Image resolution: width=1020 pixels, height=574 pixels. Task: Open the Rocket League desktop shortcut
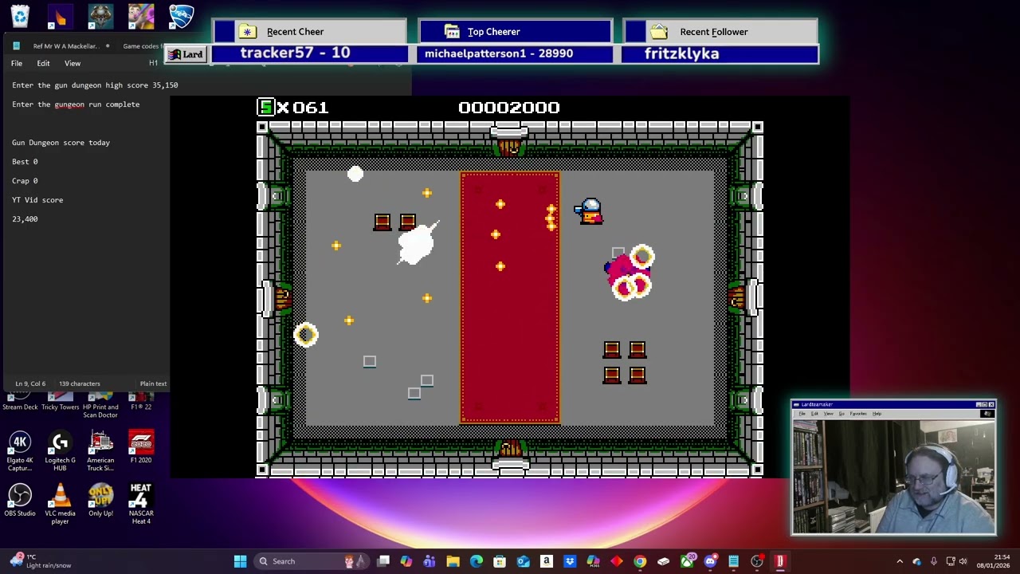click(181, 16)
